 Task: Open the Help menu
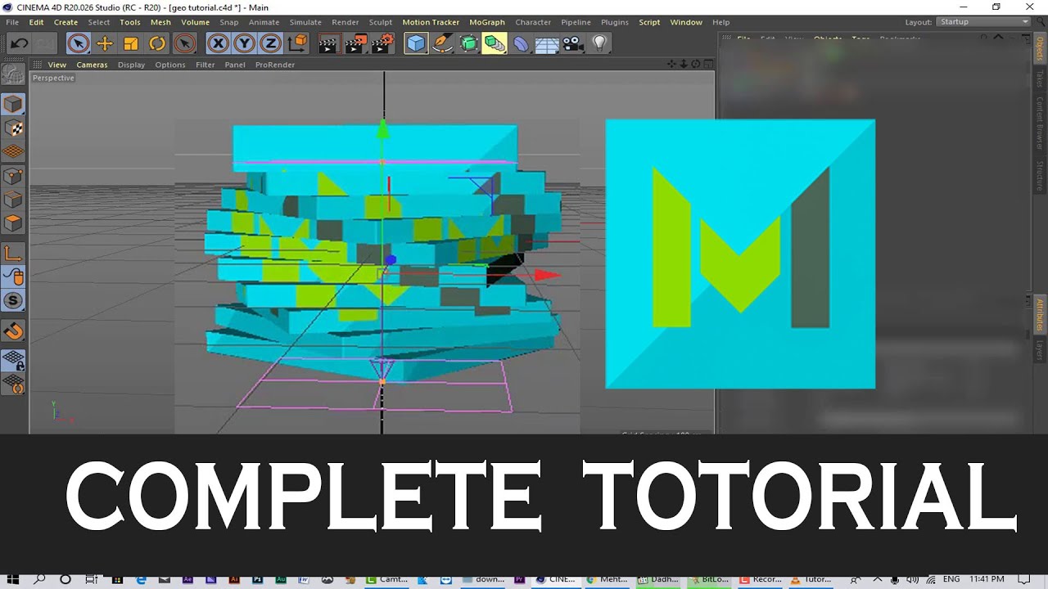pyautogui.click(x=720, y=22)
